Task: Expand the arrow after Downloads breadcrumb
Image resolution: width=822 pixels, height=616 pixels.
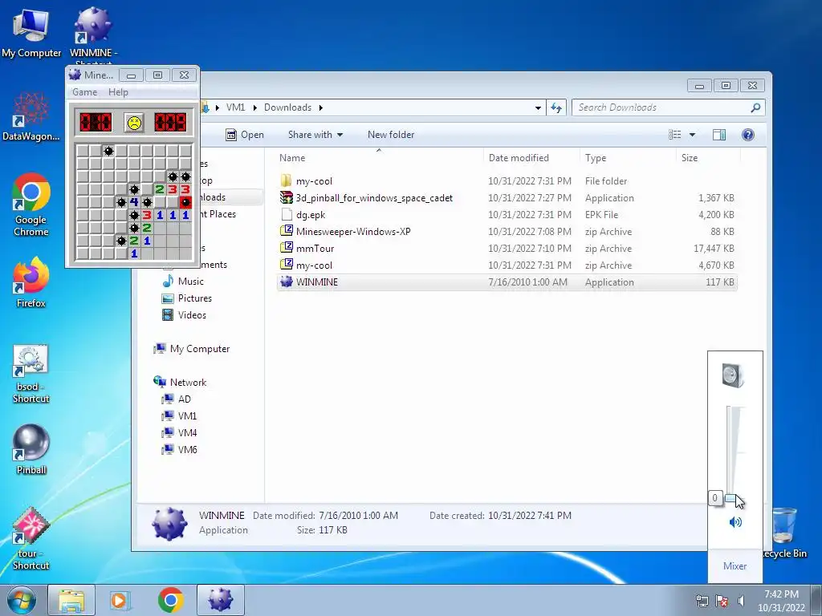Action: click(321, 107)
